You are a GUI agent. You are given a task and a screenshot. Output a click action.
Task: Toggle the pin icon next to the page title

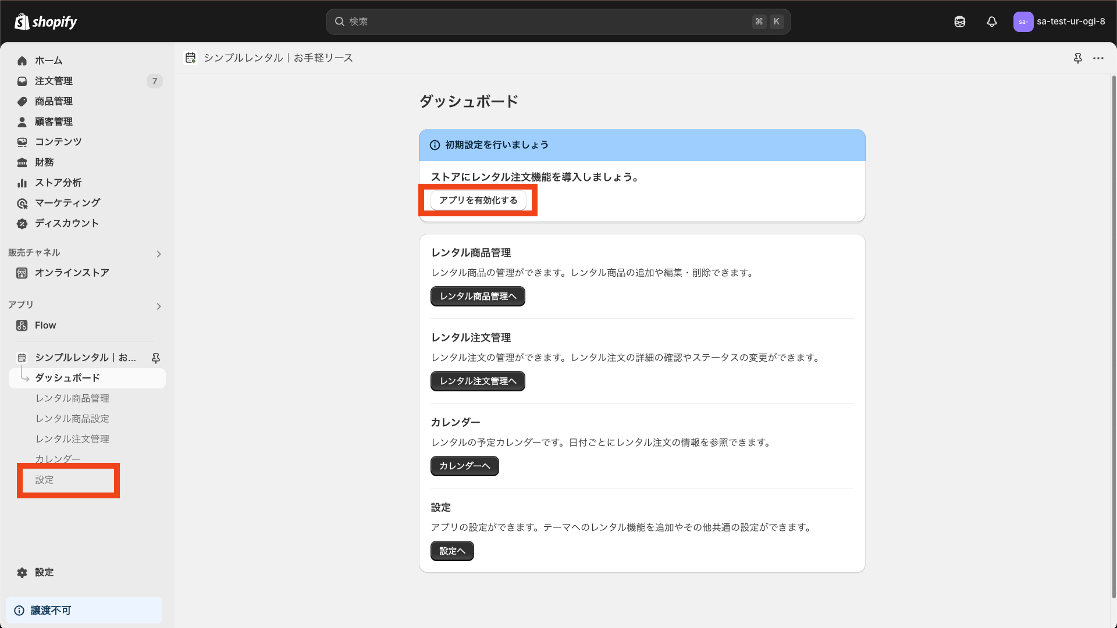[1078, 58]
